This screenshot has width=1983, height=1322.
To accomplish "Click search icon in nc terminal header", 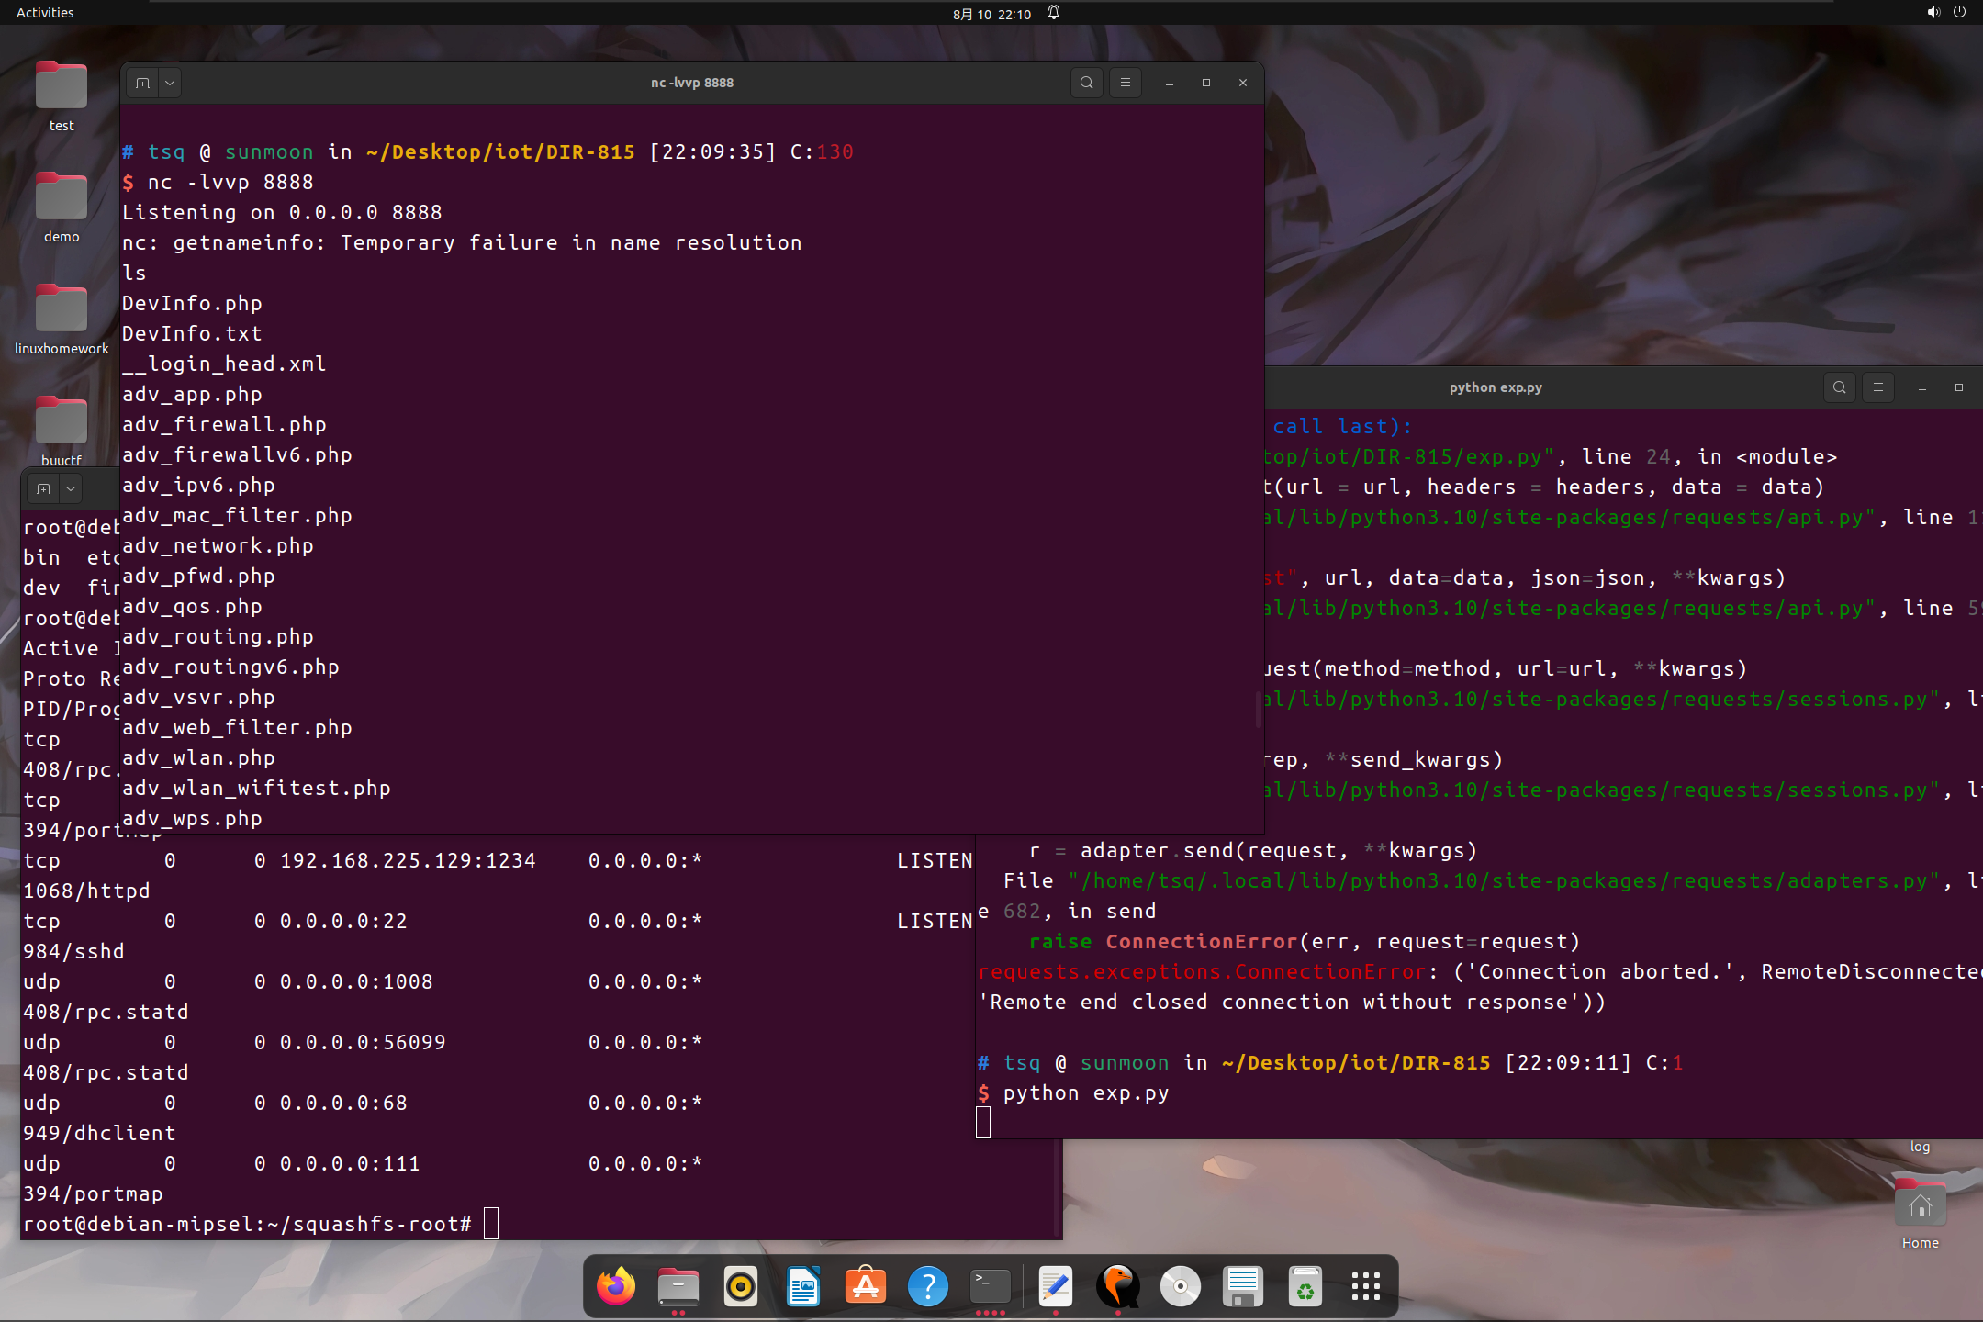I will click(x=1086, y=83).
